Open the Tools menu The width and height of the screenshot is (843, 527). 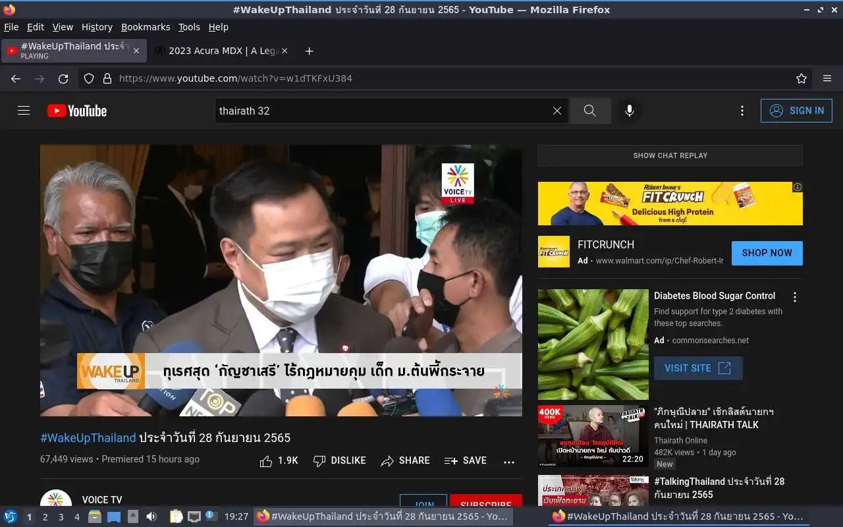pyautogui.click(x=189, y=27)
